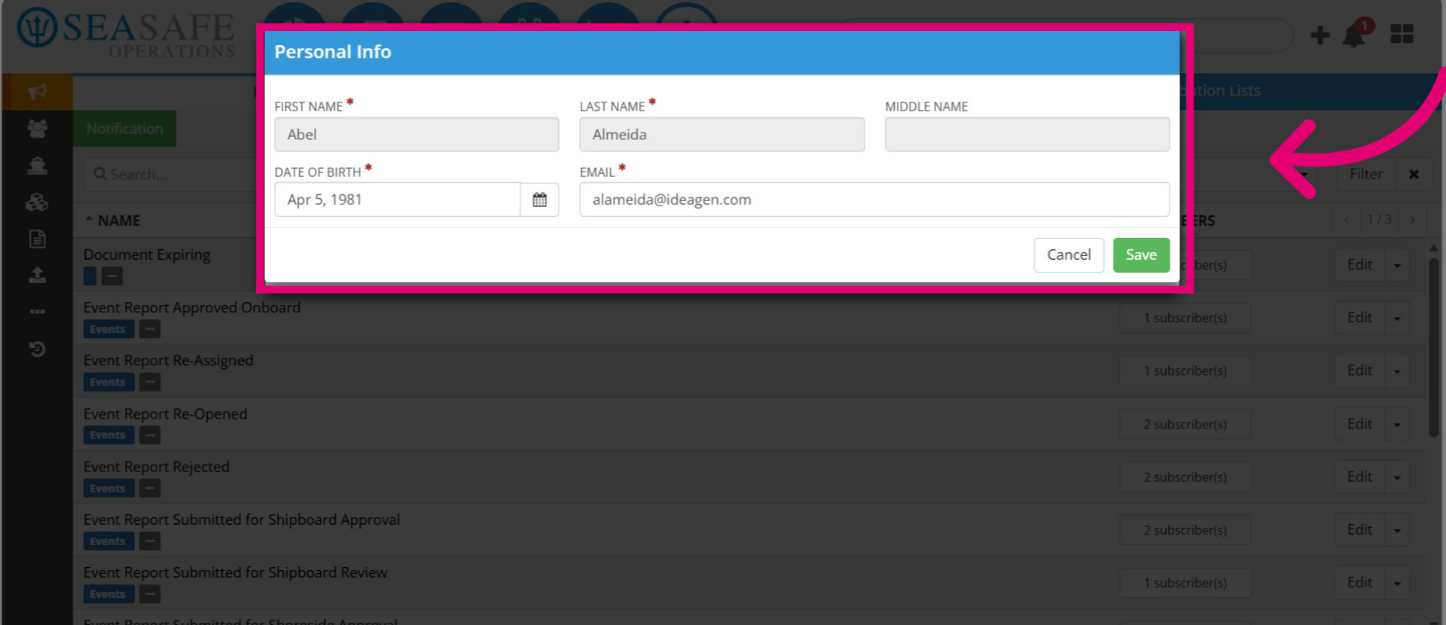This screenshot has width=1446, height=625.
Task: Clear filter with the X button
Action: (1414, 174)
